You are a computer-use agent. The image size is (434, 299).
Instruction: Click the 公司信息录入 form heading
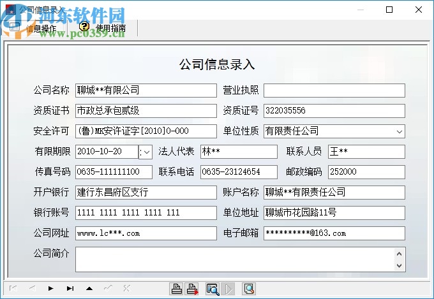pos(217,64)
